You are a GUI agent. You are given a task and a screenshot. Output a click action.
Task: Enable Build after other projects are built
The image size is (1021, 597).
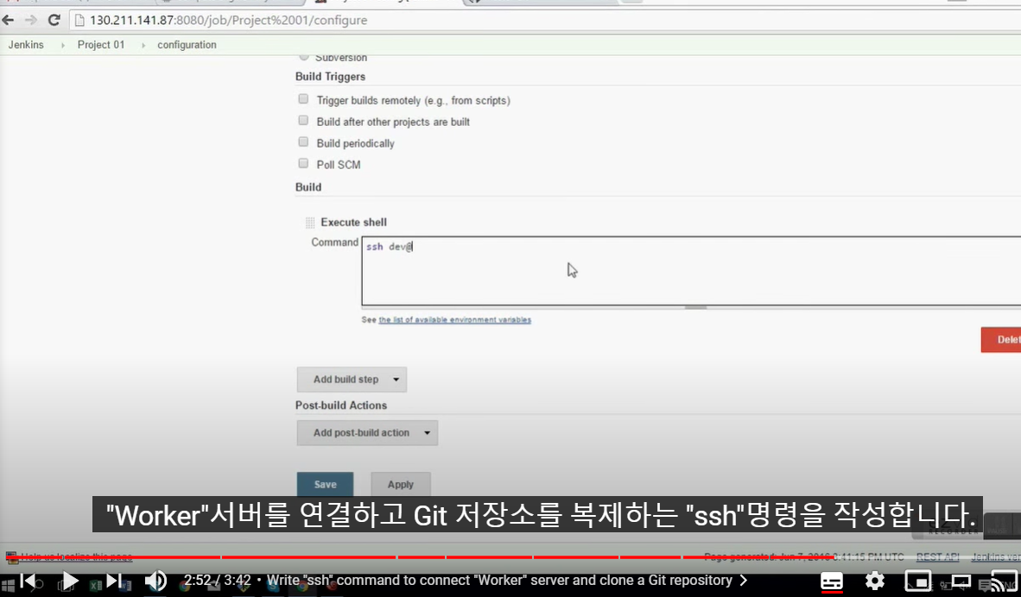pos(303,120)
